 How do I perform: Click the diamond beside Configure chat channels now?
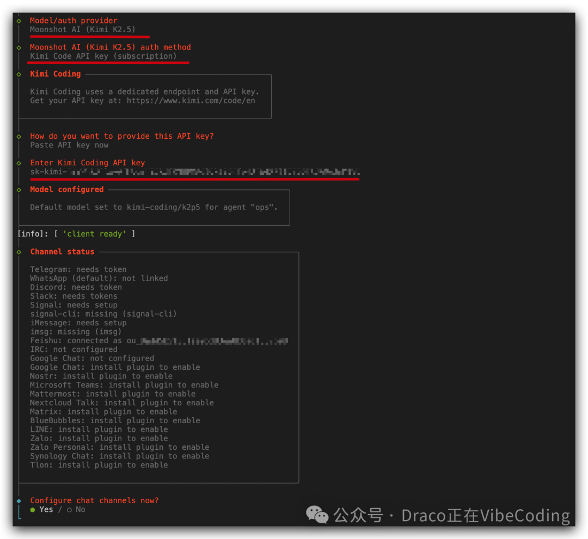tap(20, 500)
